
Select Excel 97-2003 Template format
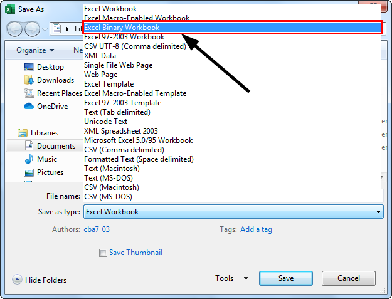coord(231,103)
